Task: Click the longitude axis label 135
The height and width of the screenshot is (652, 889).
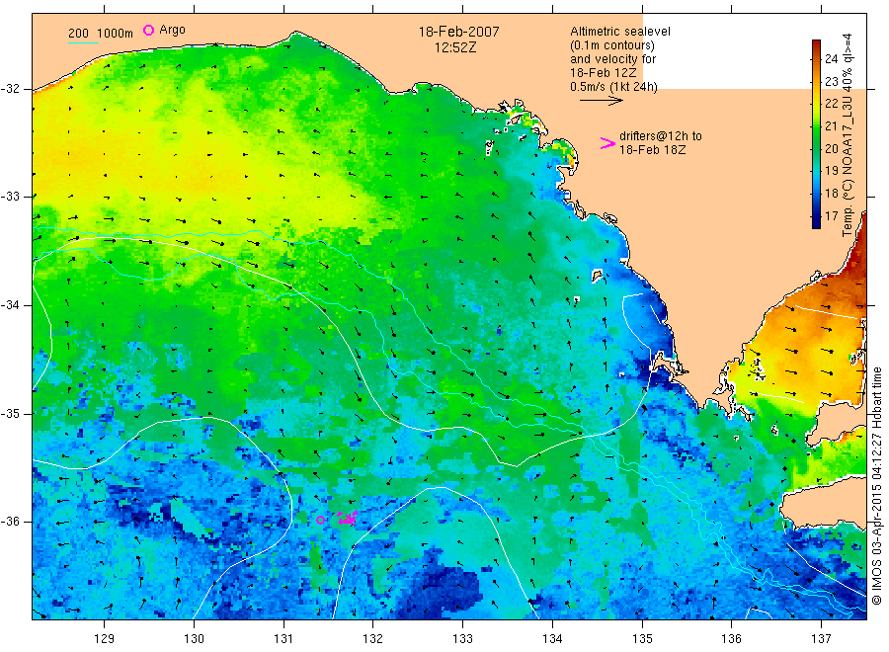Action: click(642, 639)
